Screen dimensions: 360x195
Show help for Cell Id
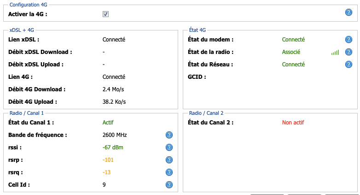tap(169, 185)
